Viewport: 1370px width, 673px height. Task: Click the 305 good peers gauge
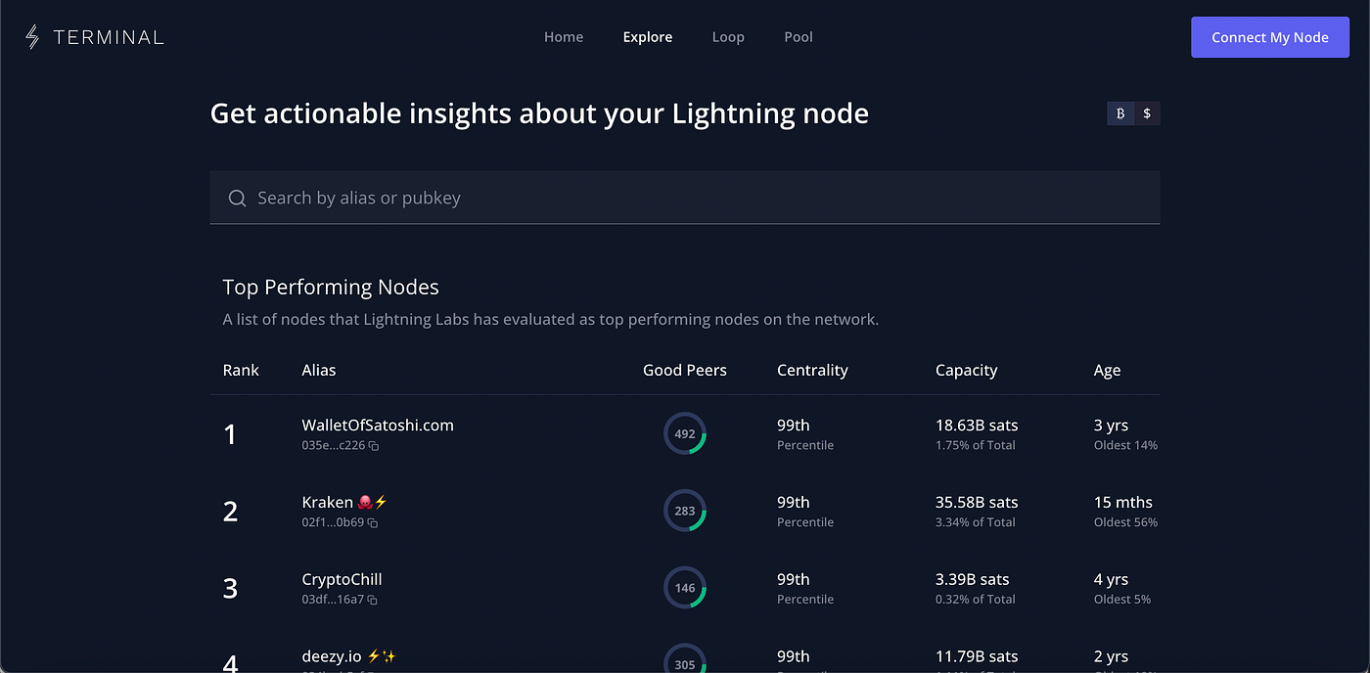pyautogui.click(x=685, y=658)
